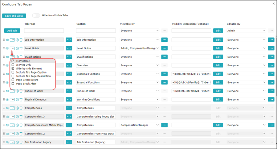Open ellipsis button beside Job Information tab page

tap(69, 40)
